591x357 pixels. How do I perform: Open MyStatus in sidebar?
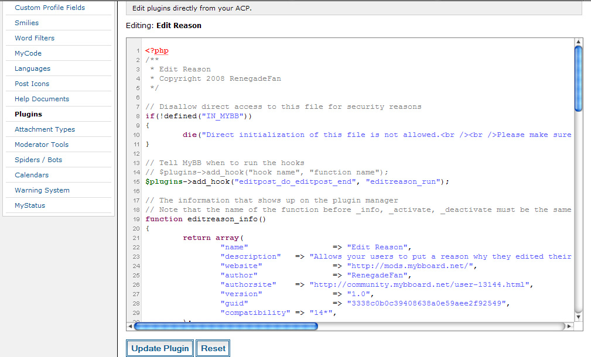pyautogui.click(x=30, y=205)
